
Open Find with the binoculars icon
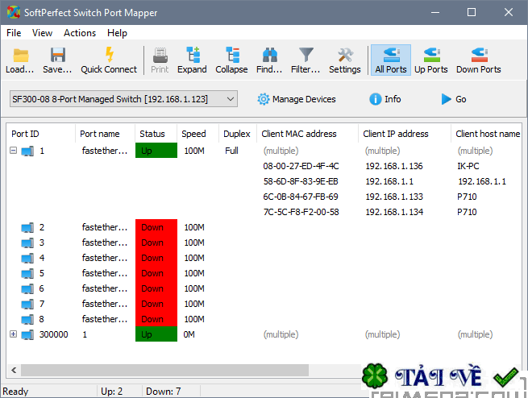(269, 60)
